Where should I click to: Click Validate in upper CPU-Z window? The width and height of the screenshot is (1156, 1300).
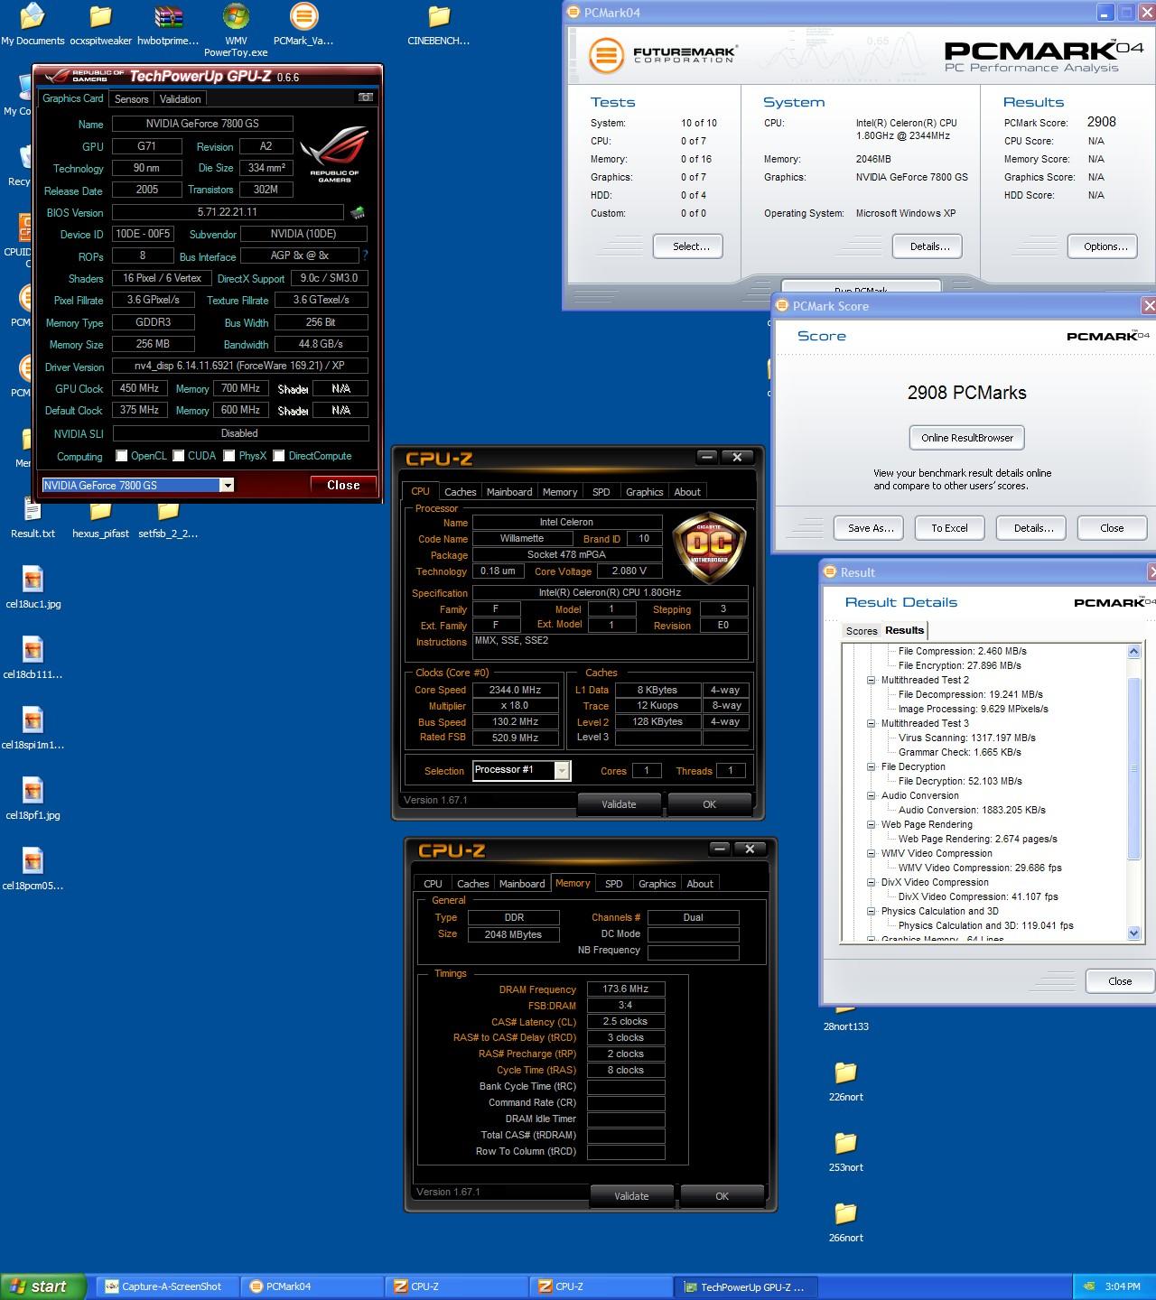(619, 804)
